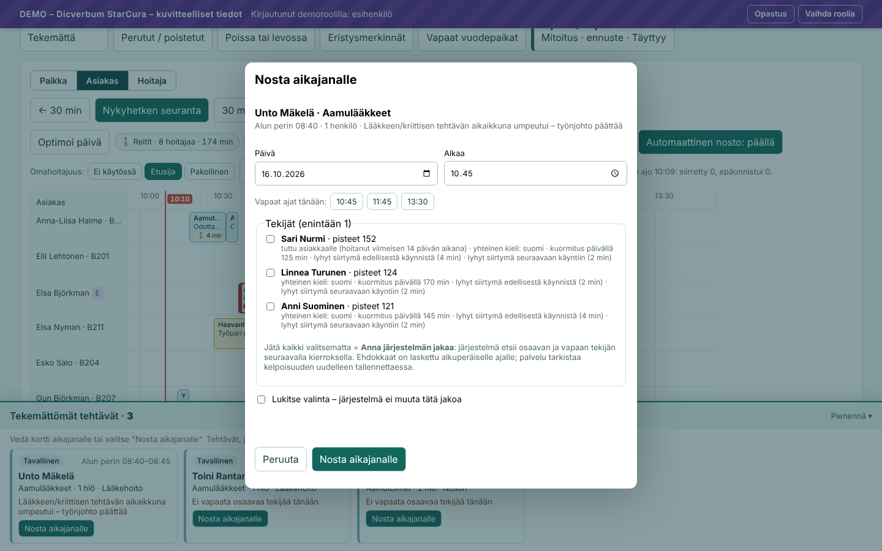Image resolution: width=882 pixels, height=551 pixels.
Task: Click the 10:10 current time marker
Action: coord(180,199)
